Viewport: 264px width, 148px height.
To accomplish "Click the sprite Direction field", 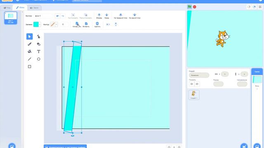I will tap(242, 84).
